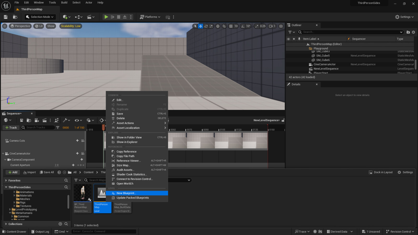Click the Scalability: Low warning button
418x235 pixels.
pos(71,26)
